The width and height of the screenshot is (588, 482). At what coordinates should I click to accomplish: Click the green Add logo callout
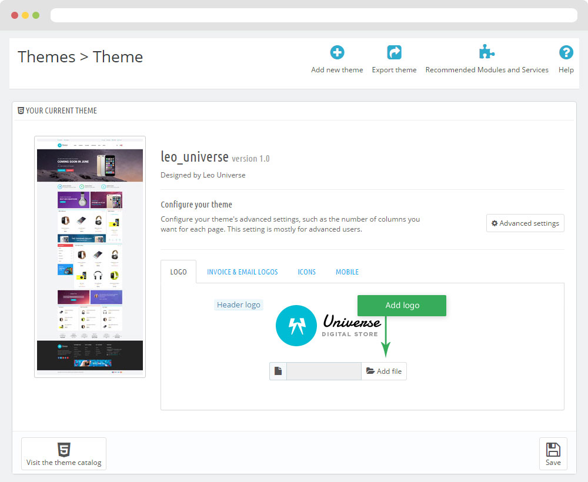pos(402,305)
